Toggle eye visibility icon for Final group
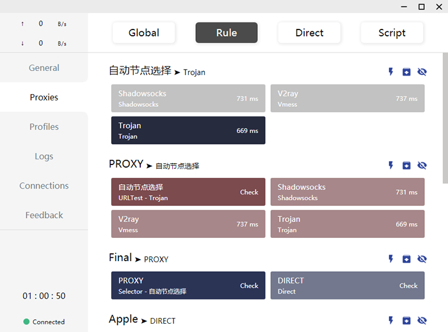The height and width of the screenshot is (332, 448). [422, 259]
